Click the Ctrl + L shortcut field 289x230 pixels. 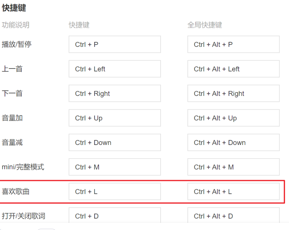point(114,192)
